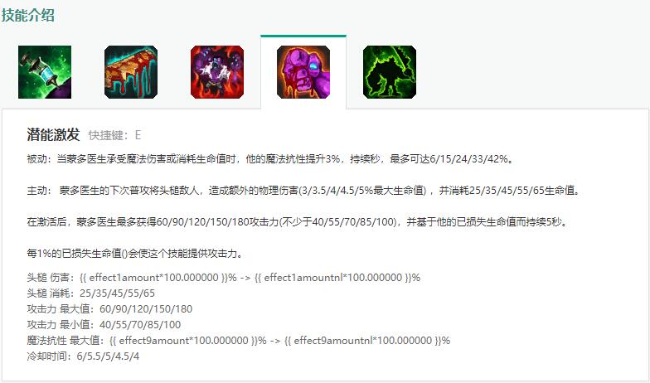
Task: Click the 魔法抗性 最大值 stat line
Action: pos(239,340)
